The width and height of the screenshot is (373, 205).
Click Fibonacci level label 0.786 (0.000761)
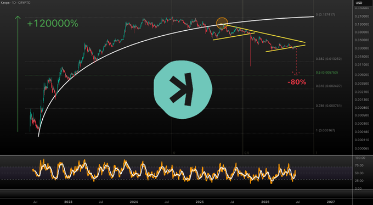pos(329,106)
